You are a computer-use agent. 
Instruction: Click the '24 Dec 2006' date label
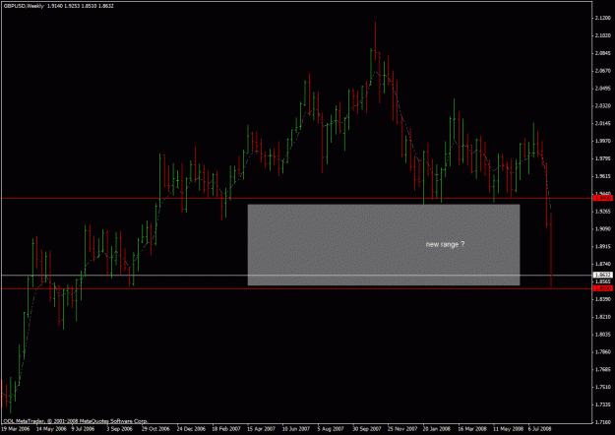tap(191, 429)
